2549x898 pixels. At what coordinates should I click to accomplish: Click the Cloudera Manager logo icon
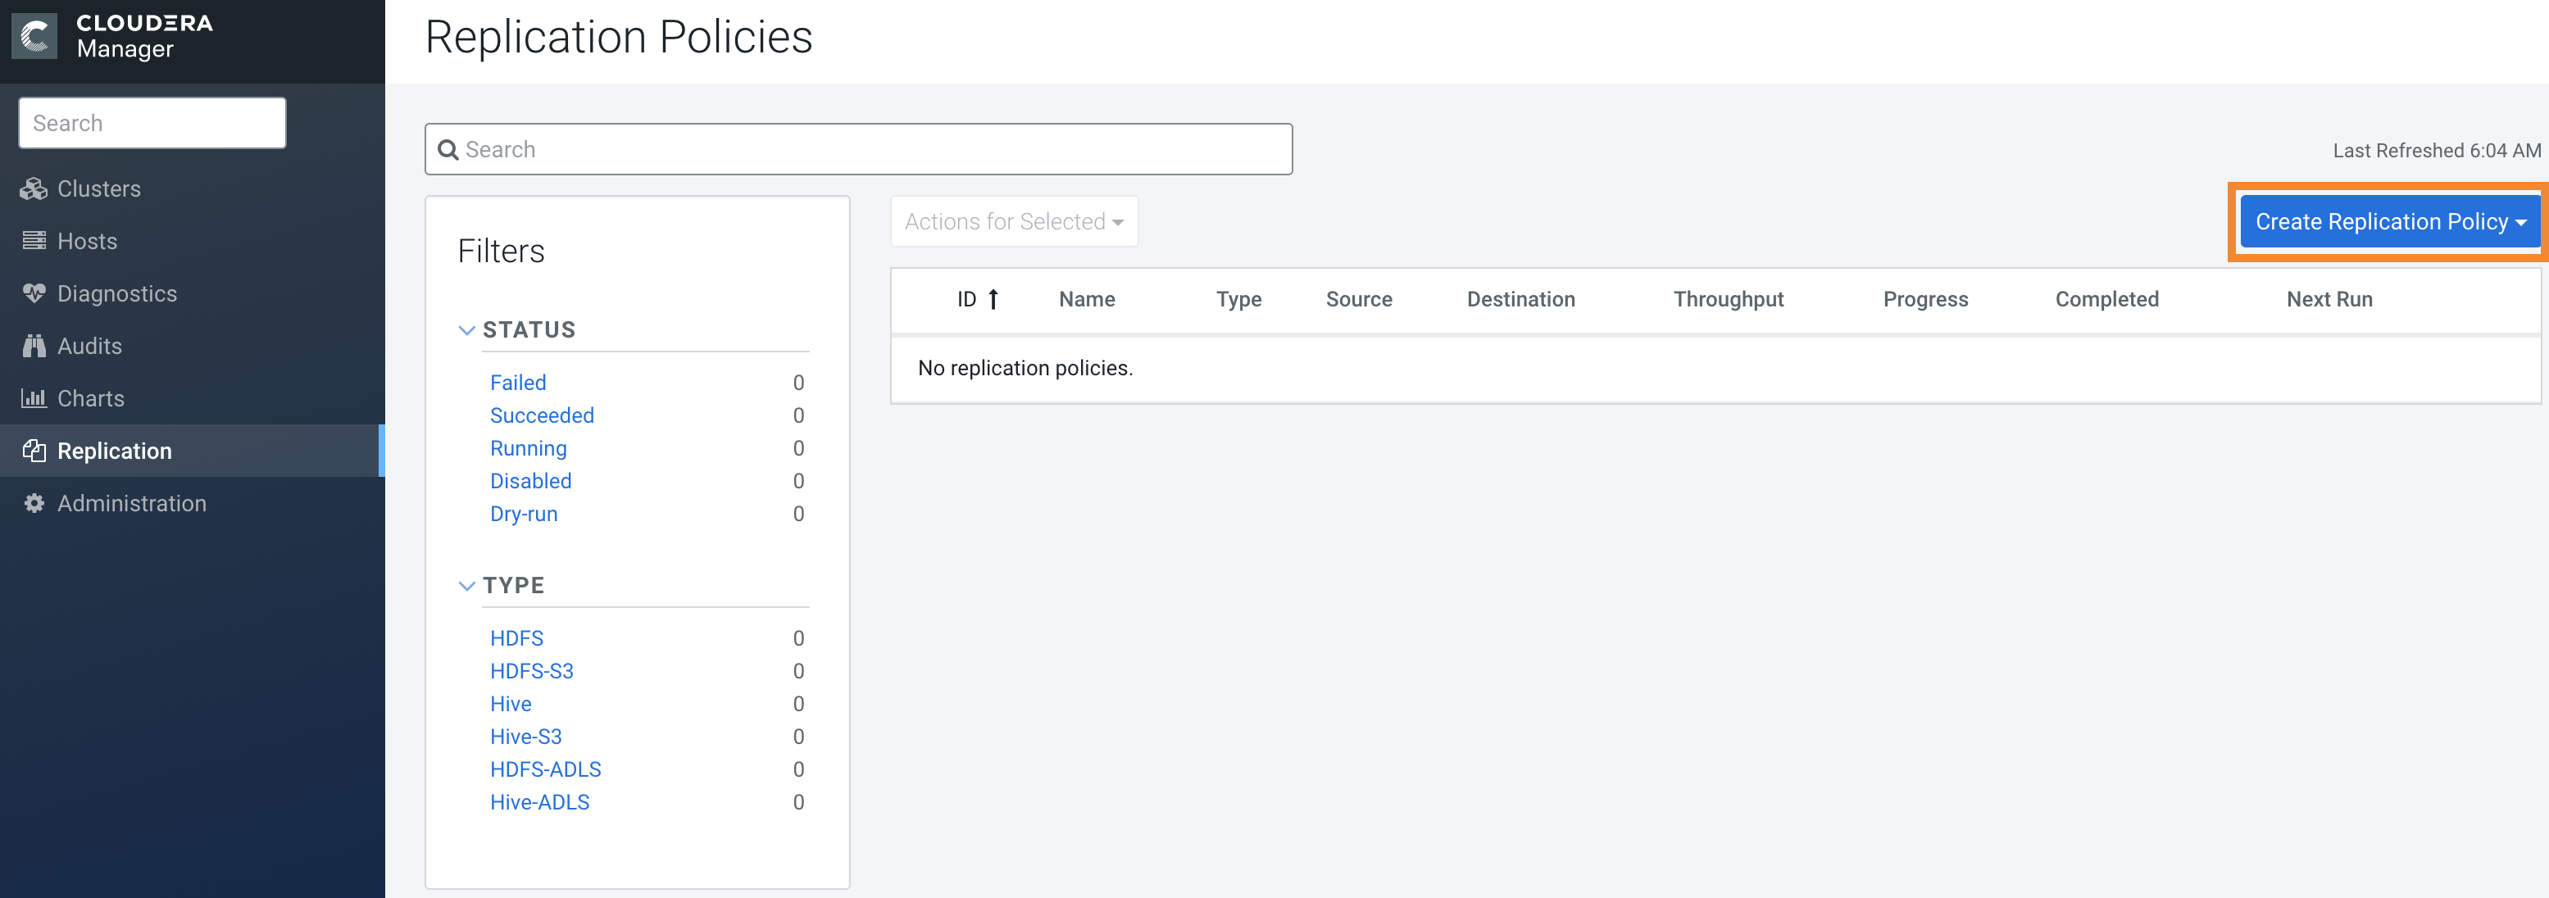click(x=34, y=35)
